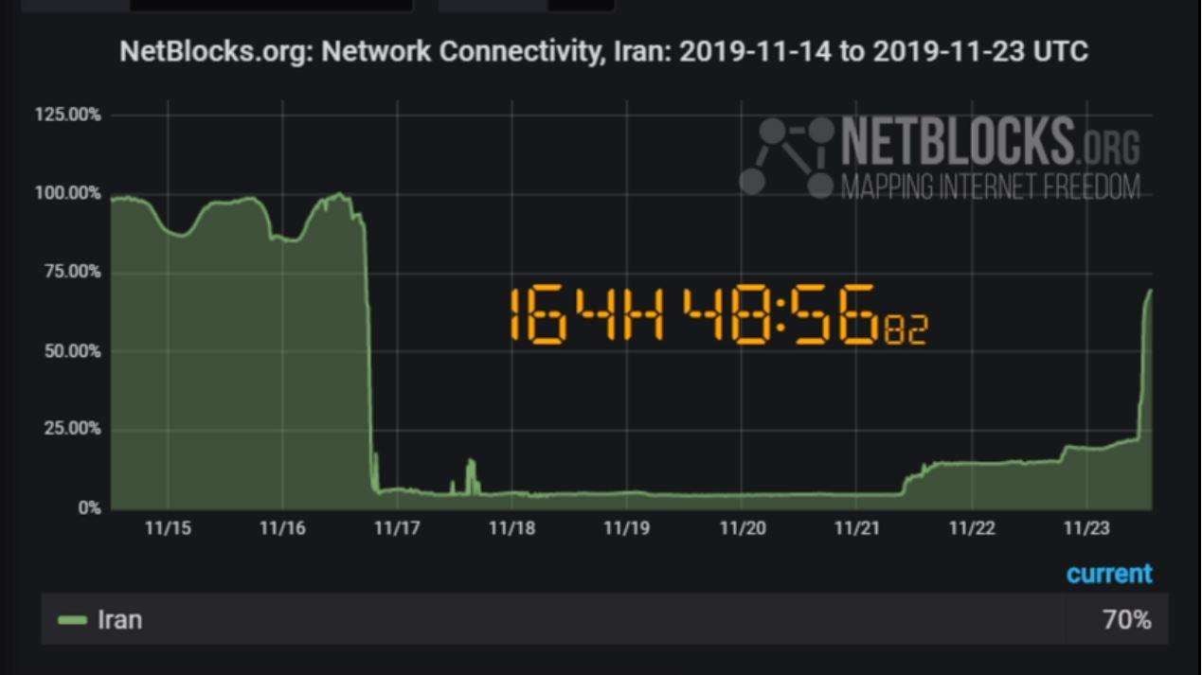
Task: Click the 11/23 x-axis date label
Action: click(1087, 528)
